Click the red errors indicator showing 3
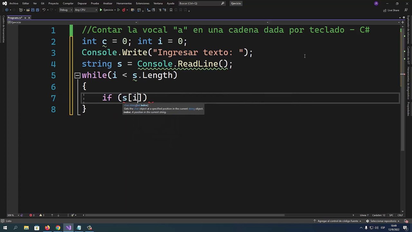 coord(32,215)
